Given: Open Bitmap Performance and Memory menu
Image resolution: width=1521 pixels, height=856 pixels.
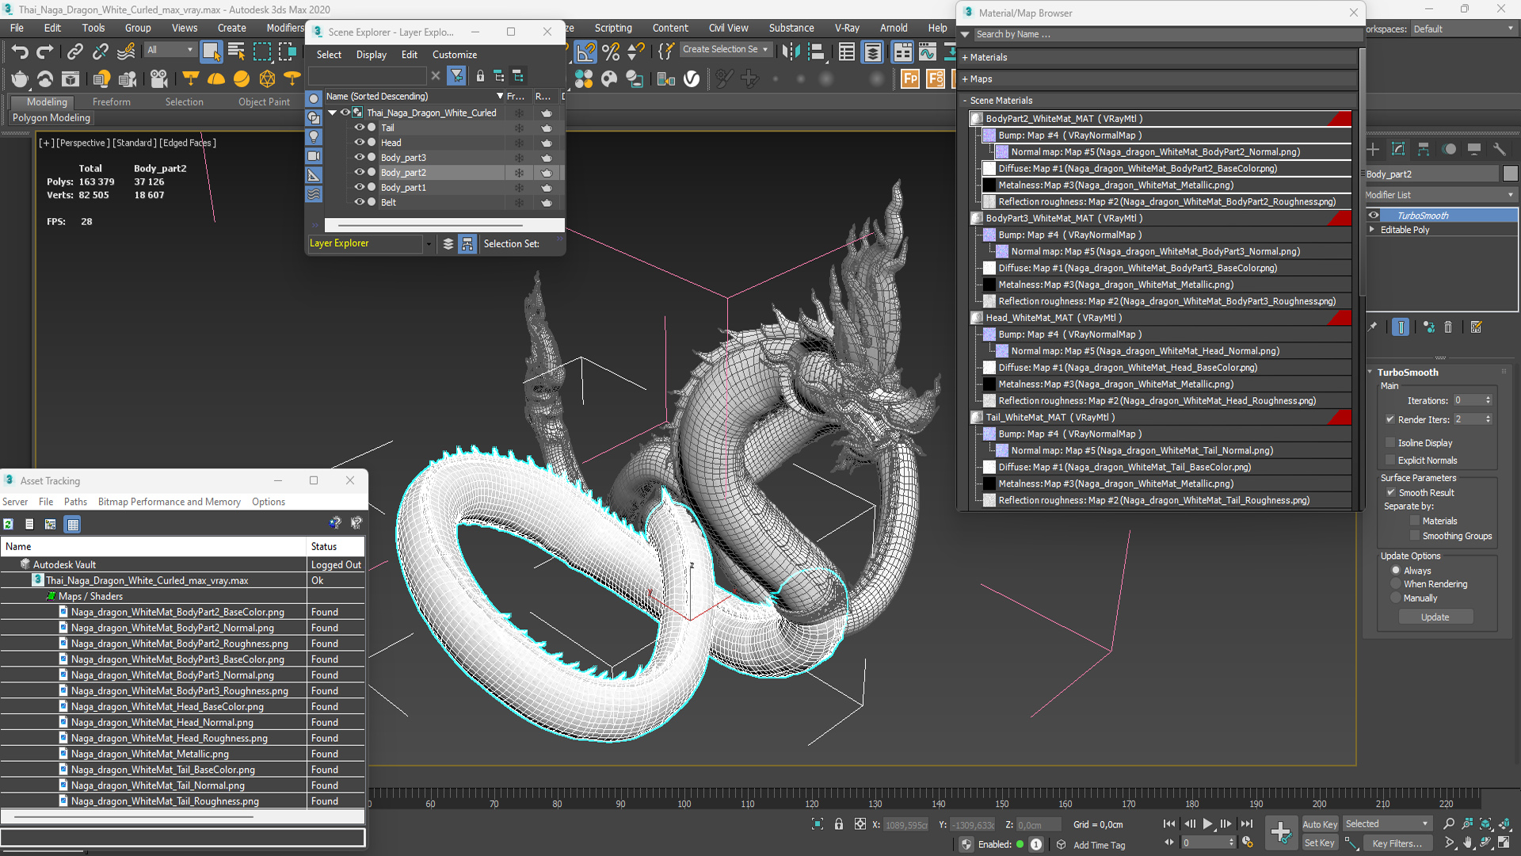Looking at the screenshot, I should (170, 502).
